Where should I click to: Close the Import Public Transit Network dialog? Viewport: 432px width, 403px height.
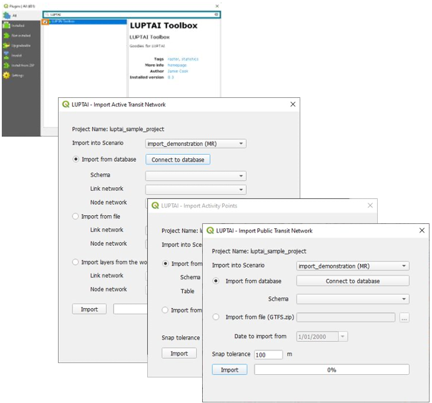pyautogui.click(x=422, y=230)
